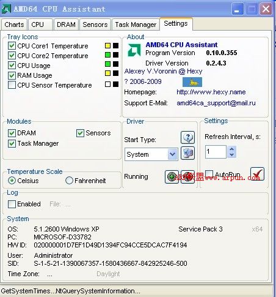Image resolution: width=276 pixels, height=297 pixels.
Task: Click the Alexey V.Voronin @ Hexy link
Action: 163,71
